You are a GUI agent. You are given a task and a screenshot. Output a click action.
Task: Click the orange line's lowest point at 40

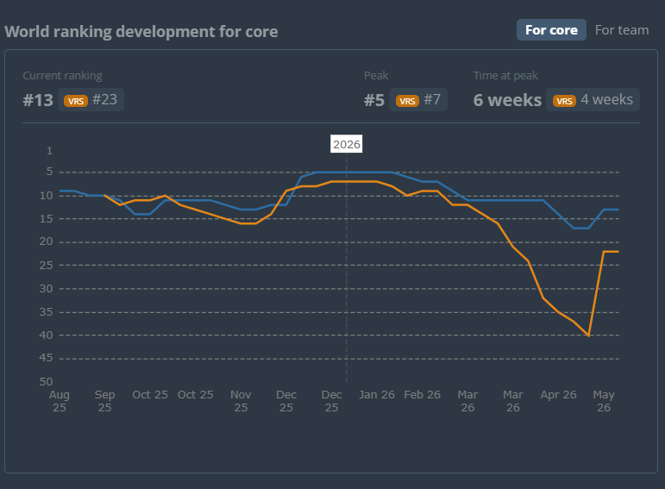pyautogui.click(x=588, y=335)
